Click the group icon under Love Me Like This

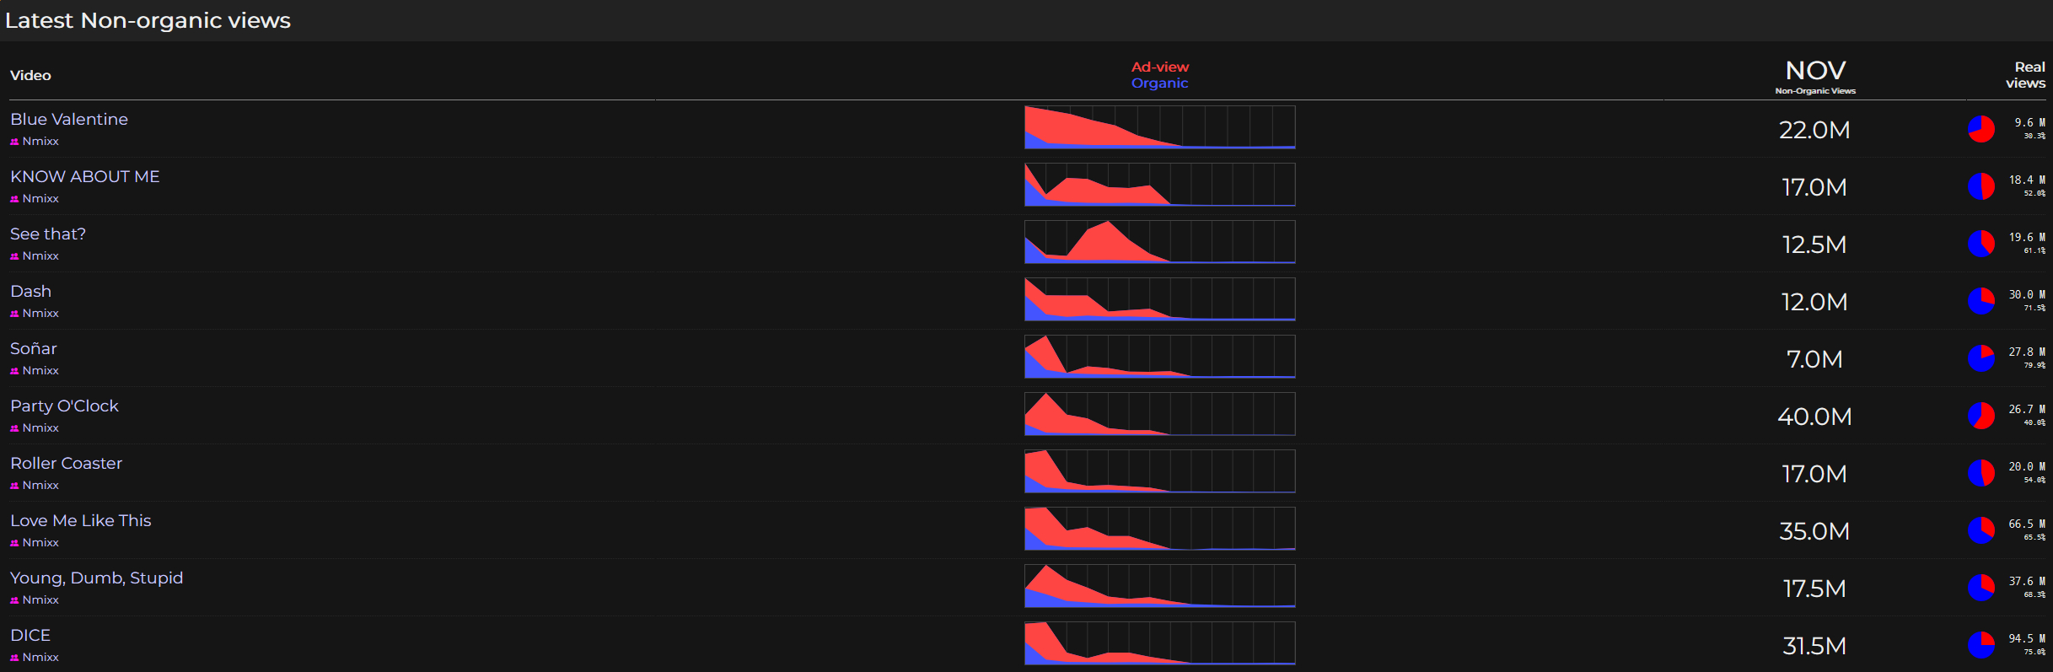click(x=14, y=543)
